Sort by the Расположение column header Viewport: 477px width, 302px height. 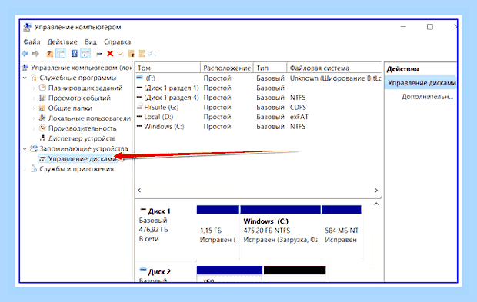coord(227,68)
